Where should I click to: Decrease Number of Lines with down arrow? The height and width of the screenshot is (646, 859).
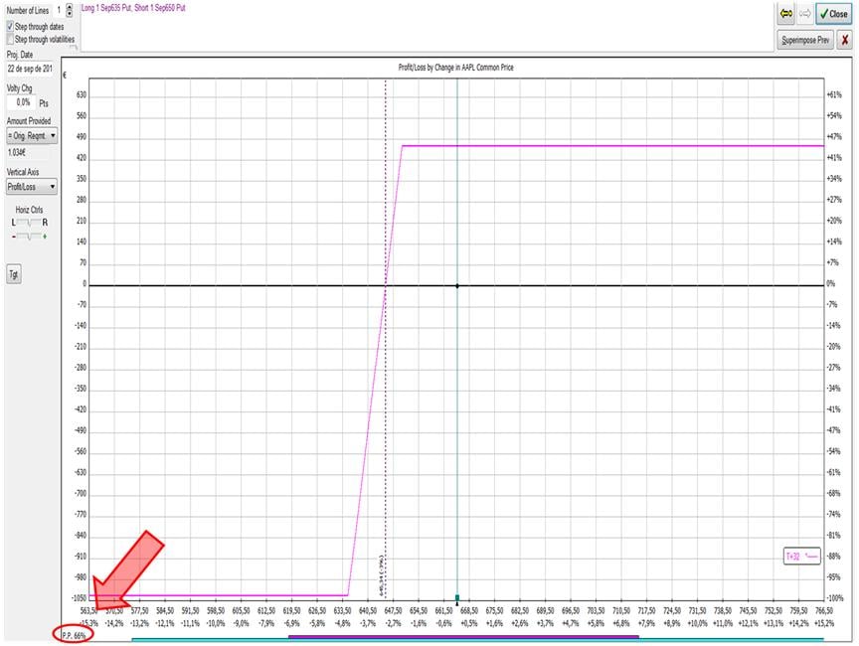[x=69, y=14]
